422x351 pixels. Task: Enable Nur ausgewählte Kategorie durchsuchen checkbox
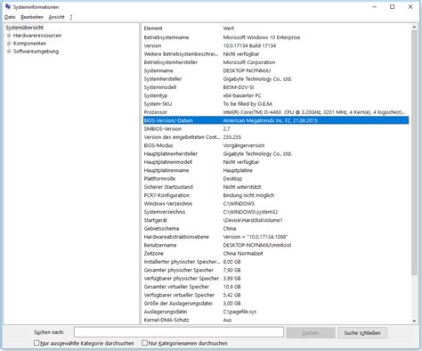click(x=37, y=343)
